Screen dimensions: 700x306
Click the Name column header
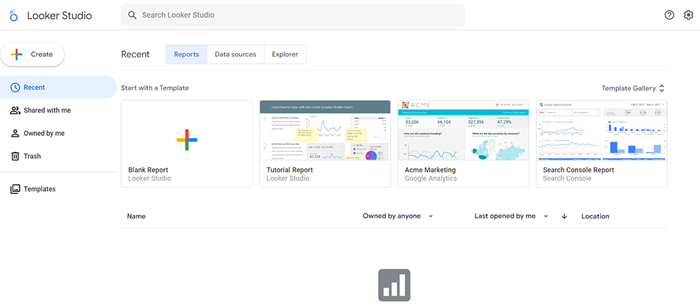point(136,216)
